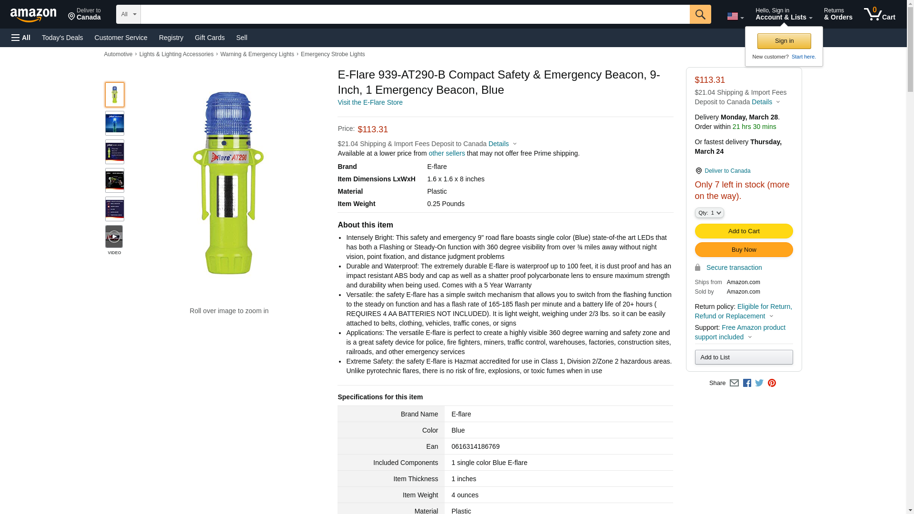The image size is (914, 514).
Task: Go to Customer Service nav link
Action: [x=121, y=38]
